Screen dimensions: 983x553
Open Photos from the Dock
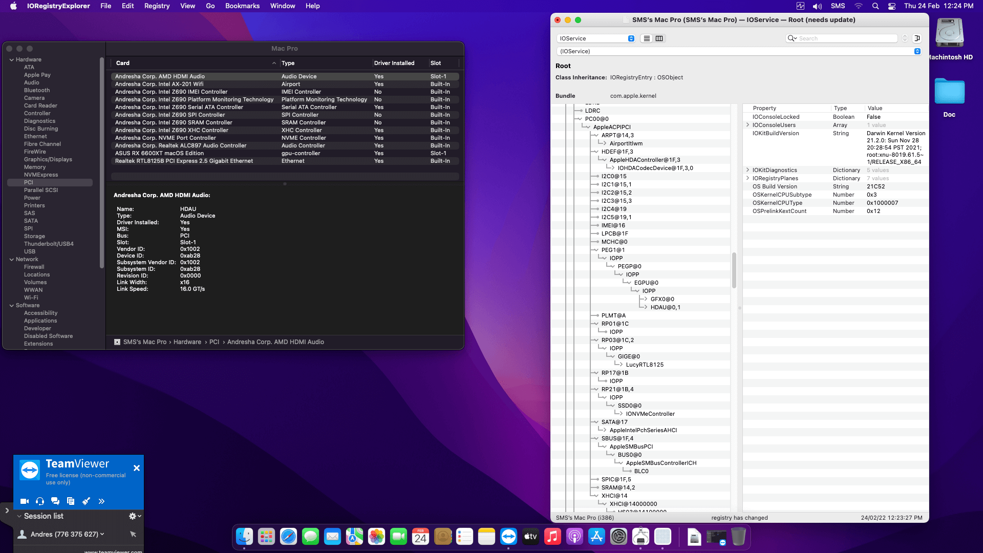point(376,537)
